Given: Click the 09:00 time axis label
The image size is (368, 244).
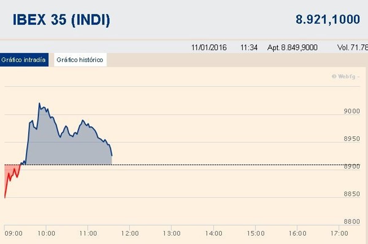Looking at the screenshot, I should [x=13, y=233].
